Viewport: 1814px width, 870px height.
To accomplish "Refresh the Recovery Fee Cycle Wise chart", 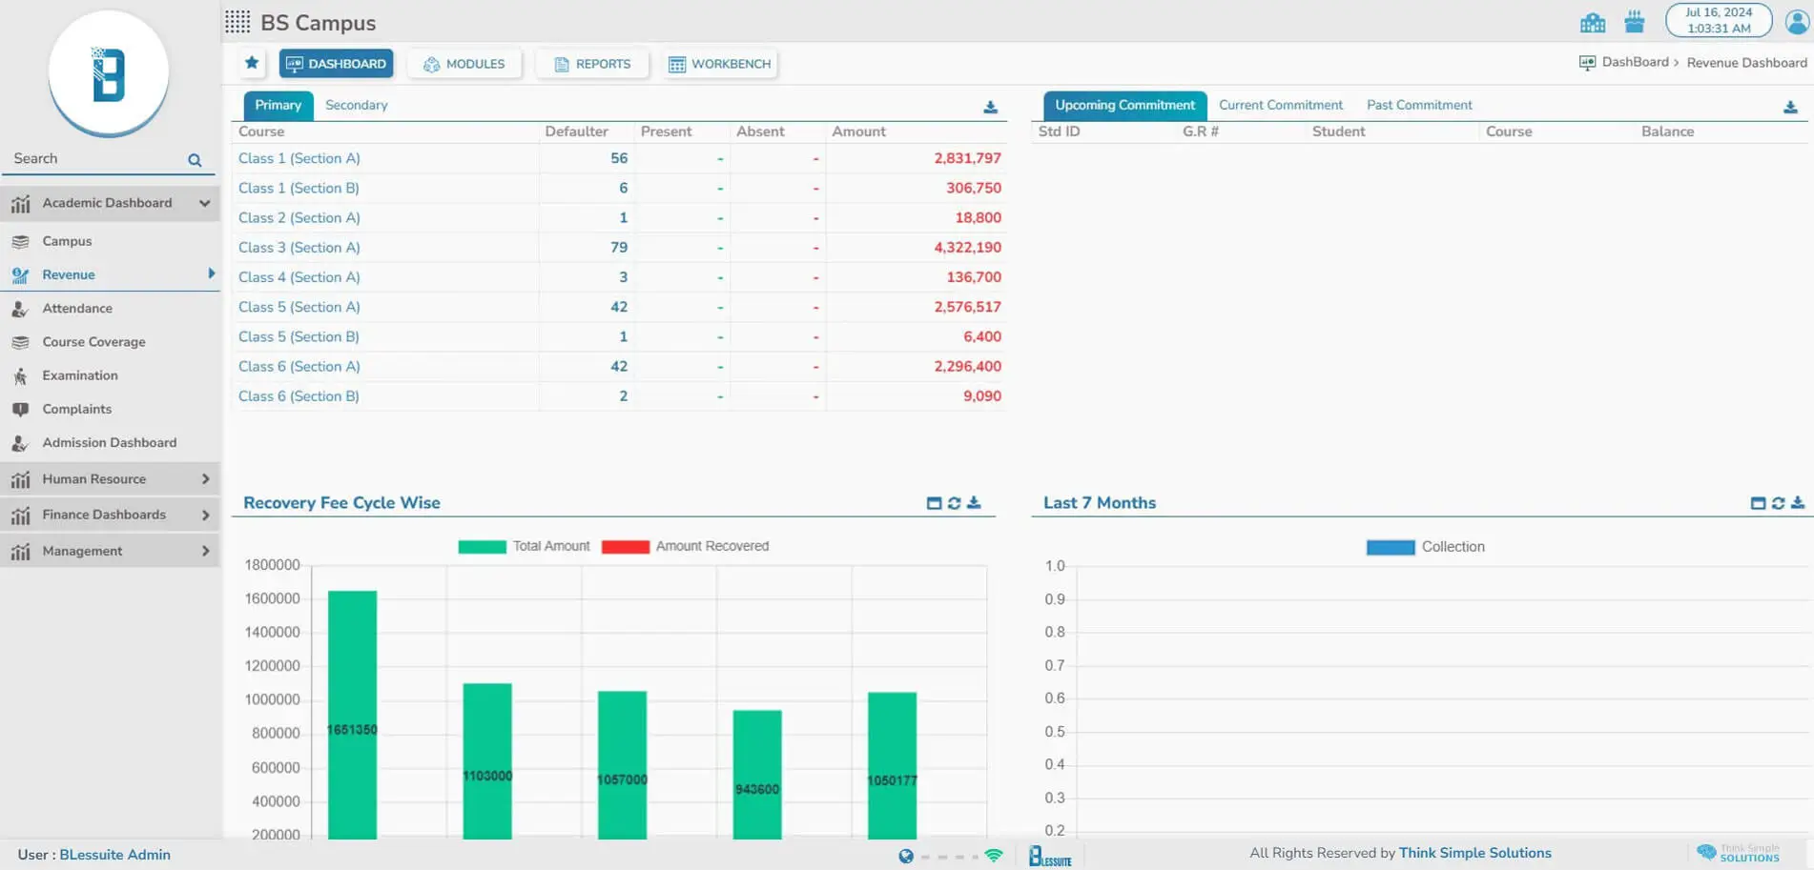I will tap(954, 503).
